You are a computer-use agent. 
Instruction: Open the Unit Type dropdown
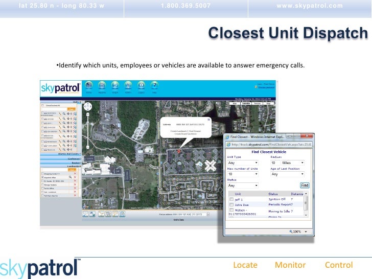pos(243,162)
